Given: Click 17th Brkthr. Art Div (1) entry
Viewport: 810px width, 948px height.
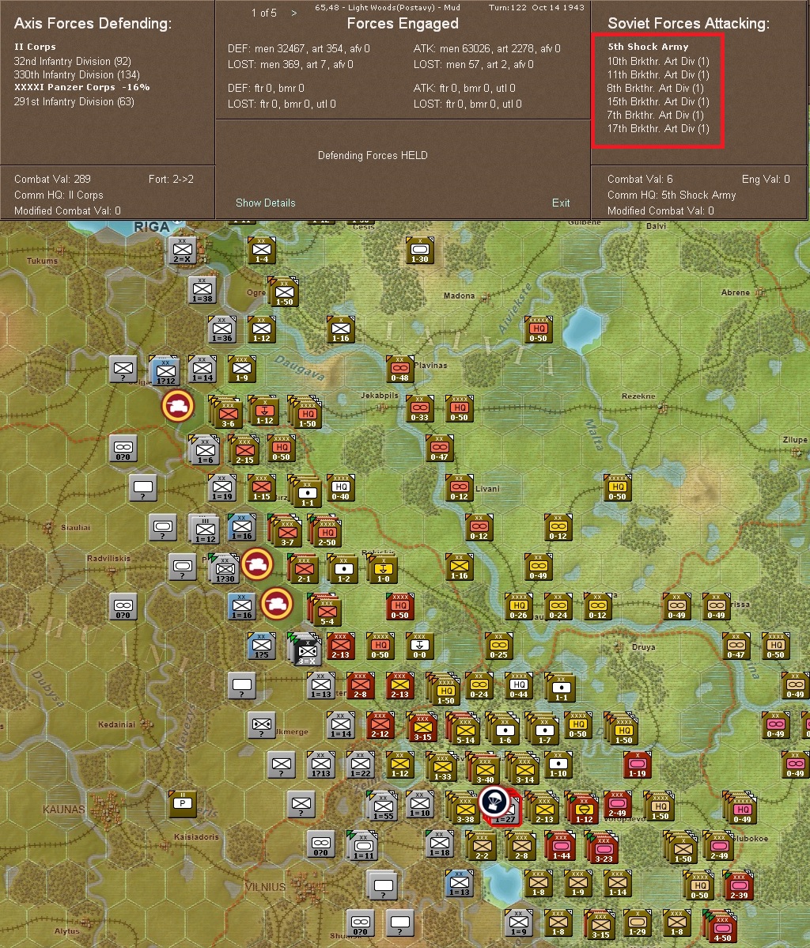Looking at the screenshot, I should point(658,128).
